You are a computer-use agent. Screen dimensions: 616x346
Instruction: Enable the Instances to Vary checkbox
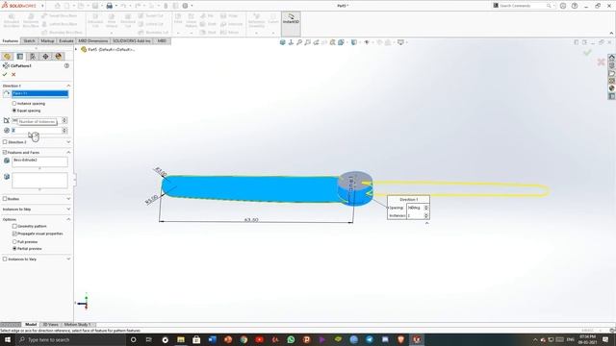tap(5, 259)
